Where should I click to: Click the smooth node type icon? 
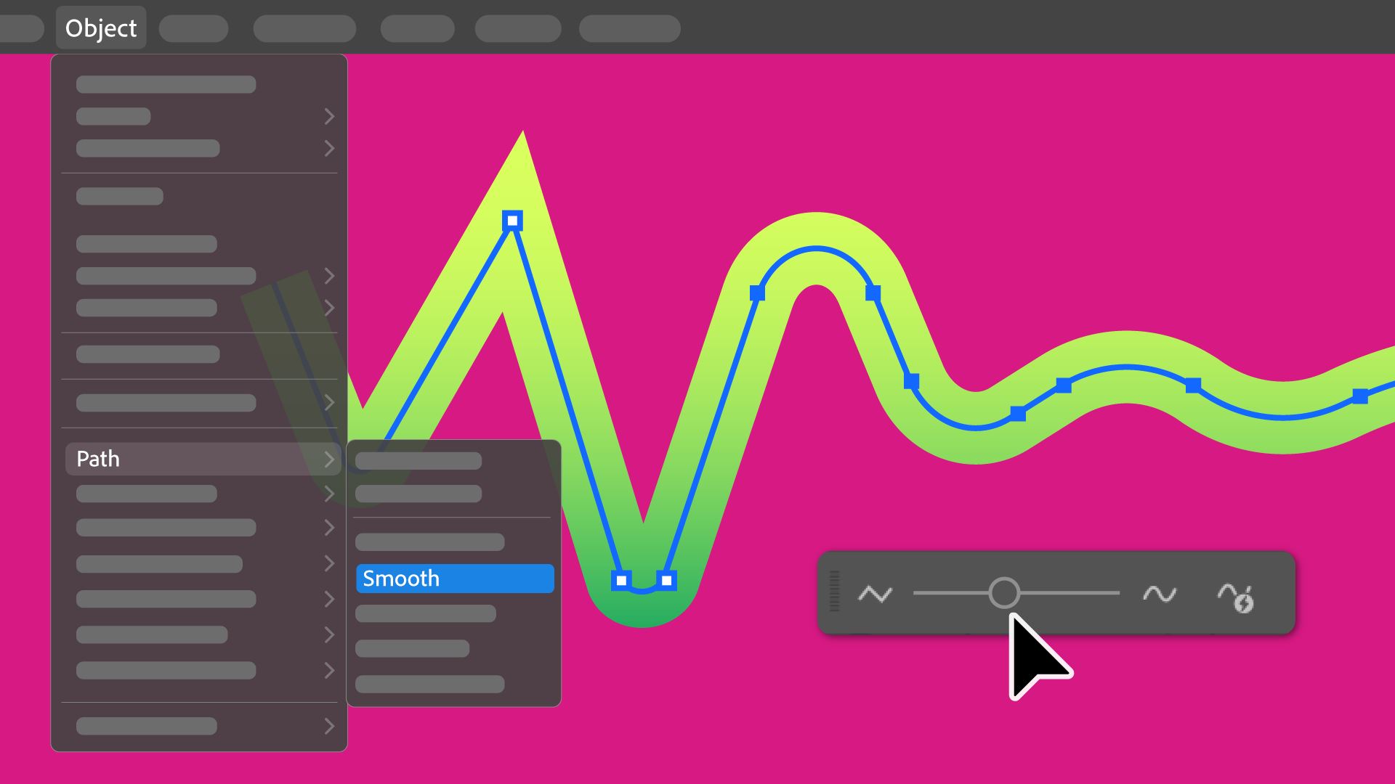1160,595
